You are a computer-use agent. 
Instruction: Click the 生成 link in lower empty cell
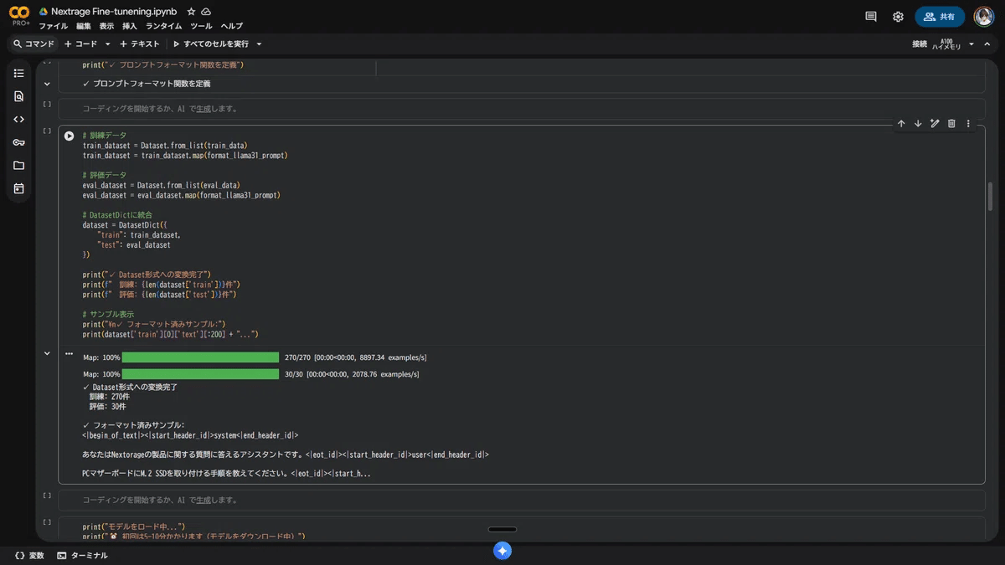click(x=204, y=501)
